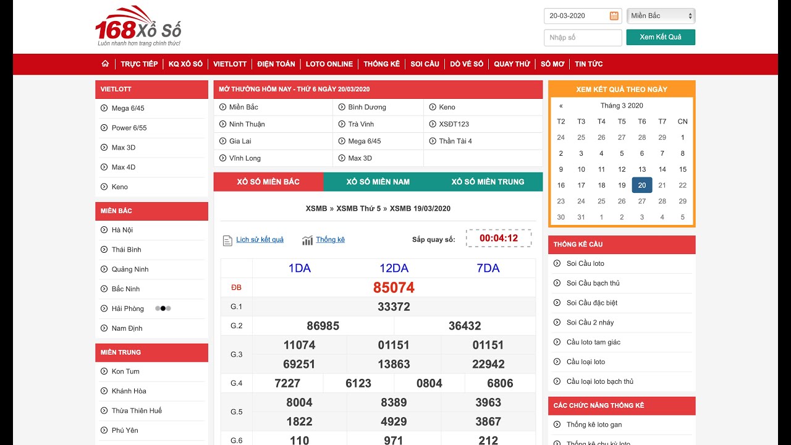Open the Max 3D link in the Vietlott sidebar
791x445 pixels.
click(x=123, y=148)
